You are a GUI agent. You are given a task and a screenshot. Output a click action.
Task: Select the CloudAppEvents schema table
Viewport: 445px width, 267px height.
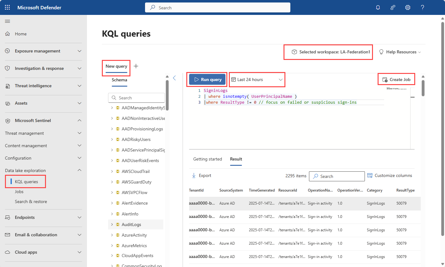138,256
